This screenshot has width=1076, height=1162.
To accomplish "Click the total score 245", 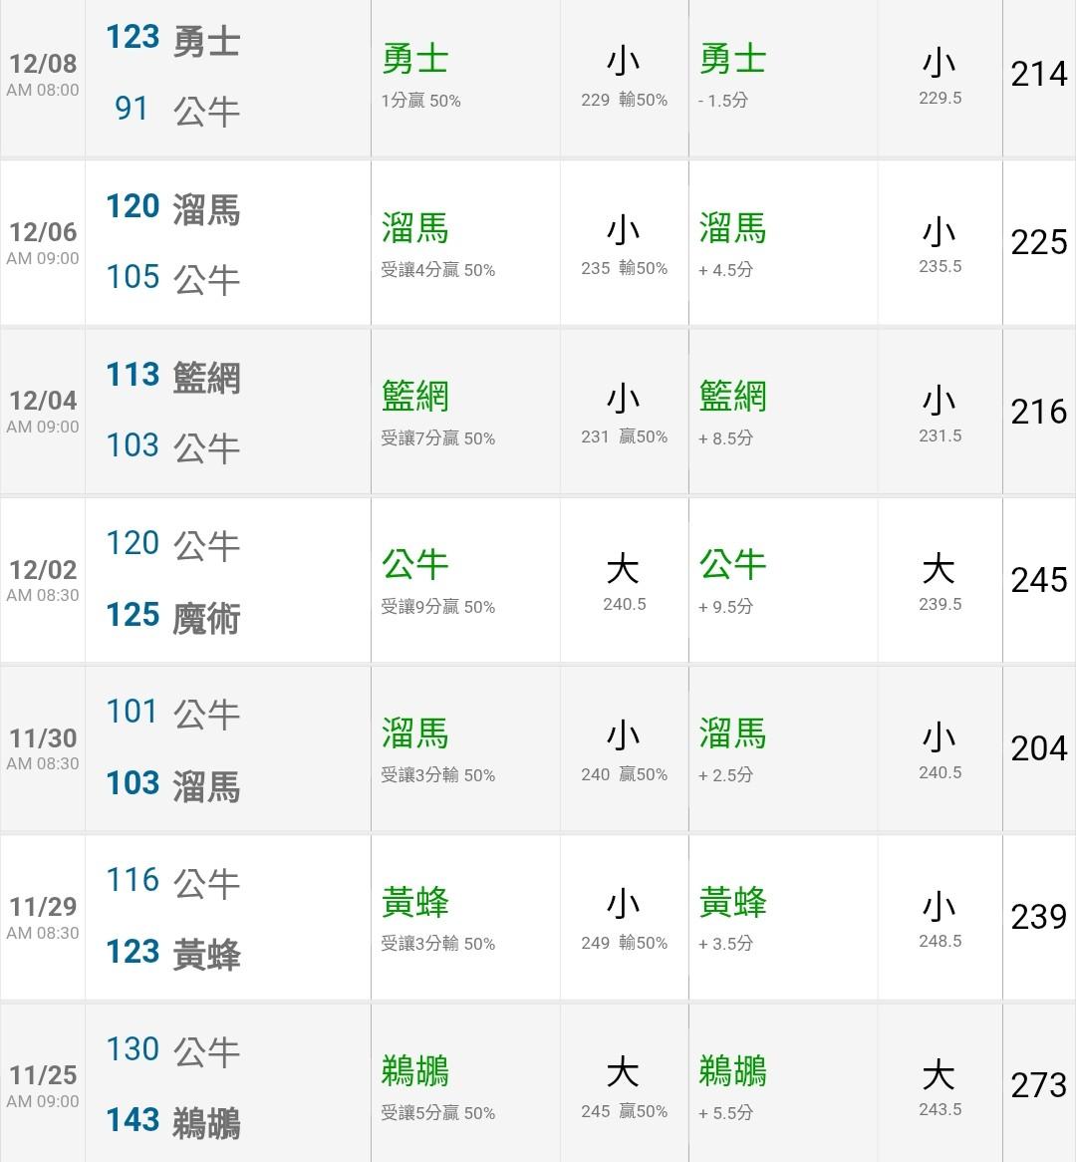I will coord(1038,580).
